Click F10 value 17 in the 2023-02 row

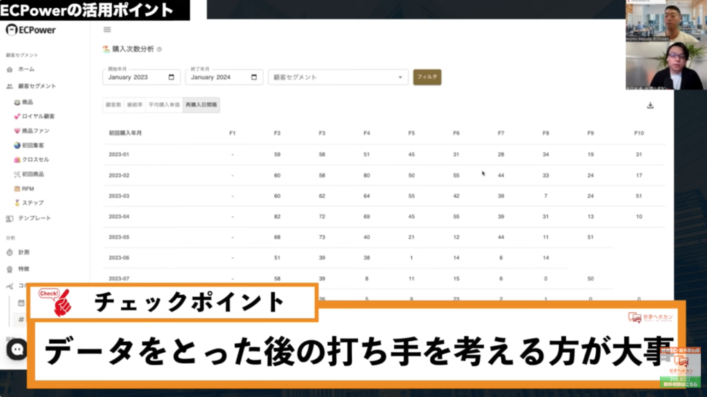(x=639, y=175)
